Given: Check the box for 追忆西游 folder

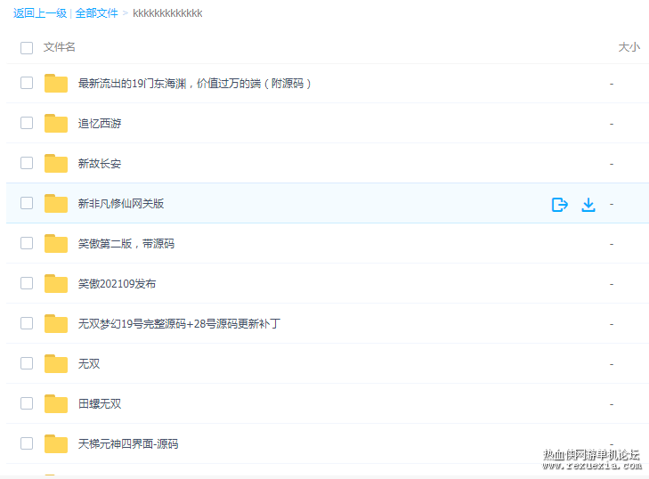Looking at the screenshot, I should click(x=27, y=123).
